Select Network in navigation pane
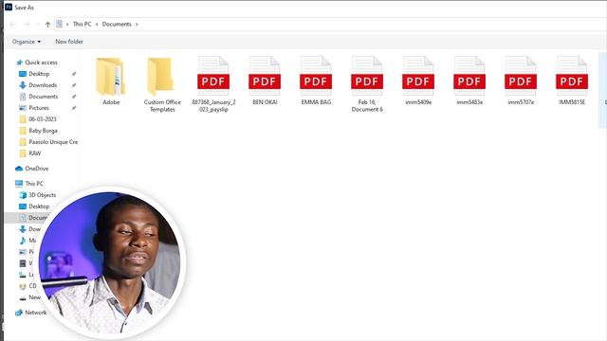607x341 pixels. pyautogui.click(x=31, y=313)
